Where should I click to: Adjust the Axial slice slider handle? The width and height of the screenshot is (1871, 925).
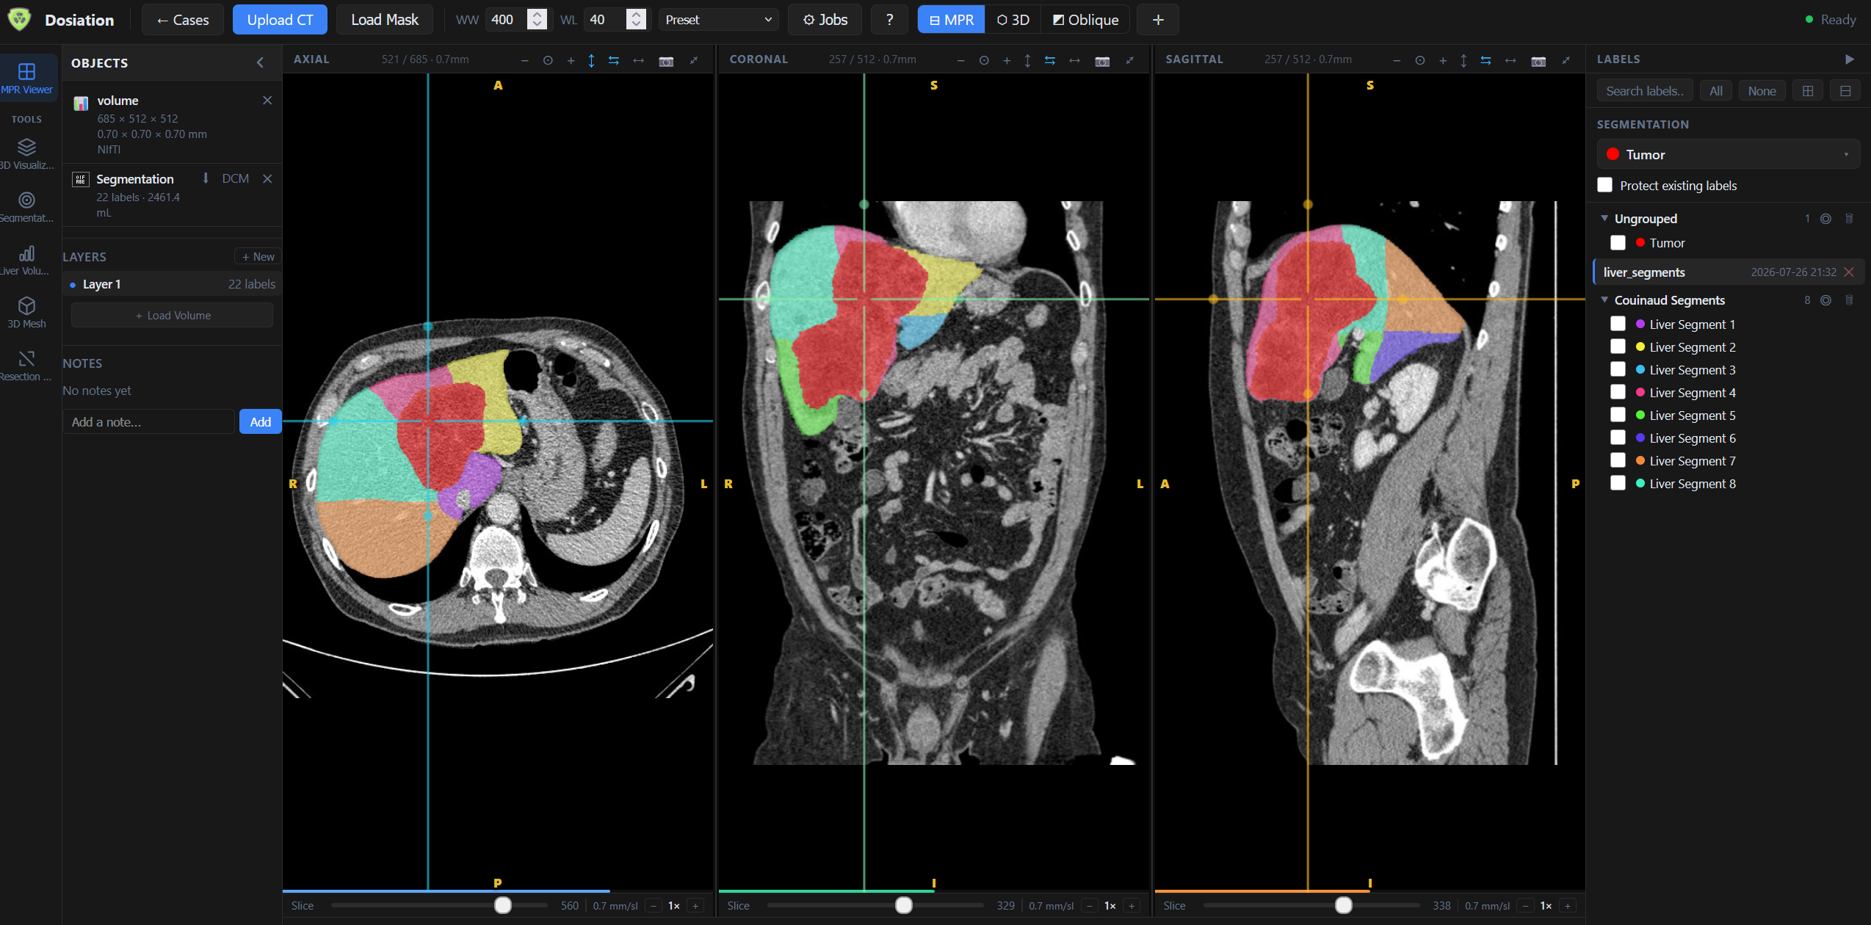(x=503, y=905)
